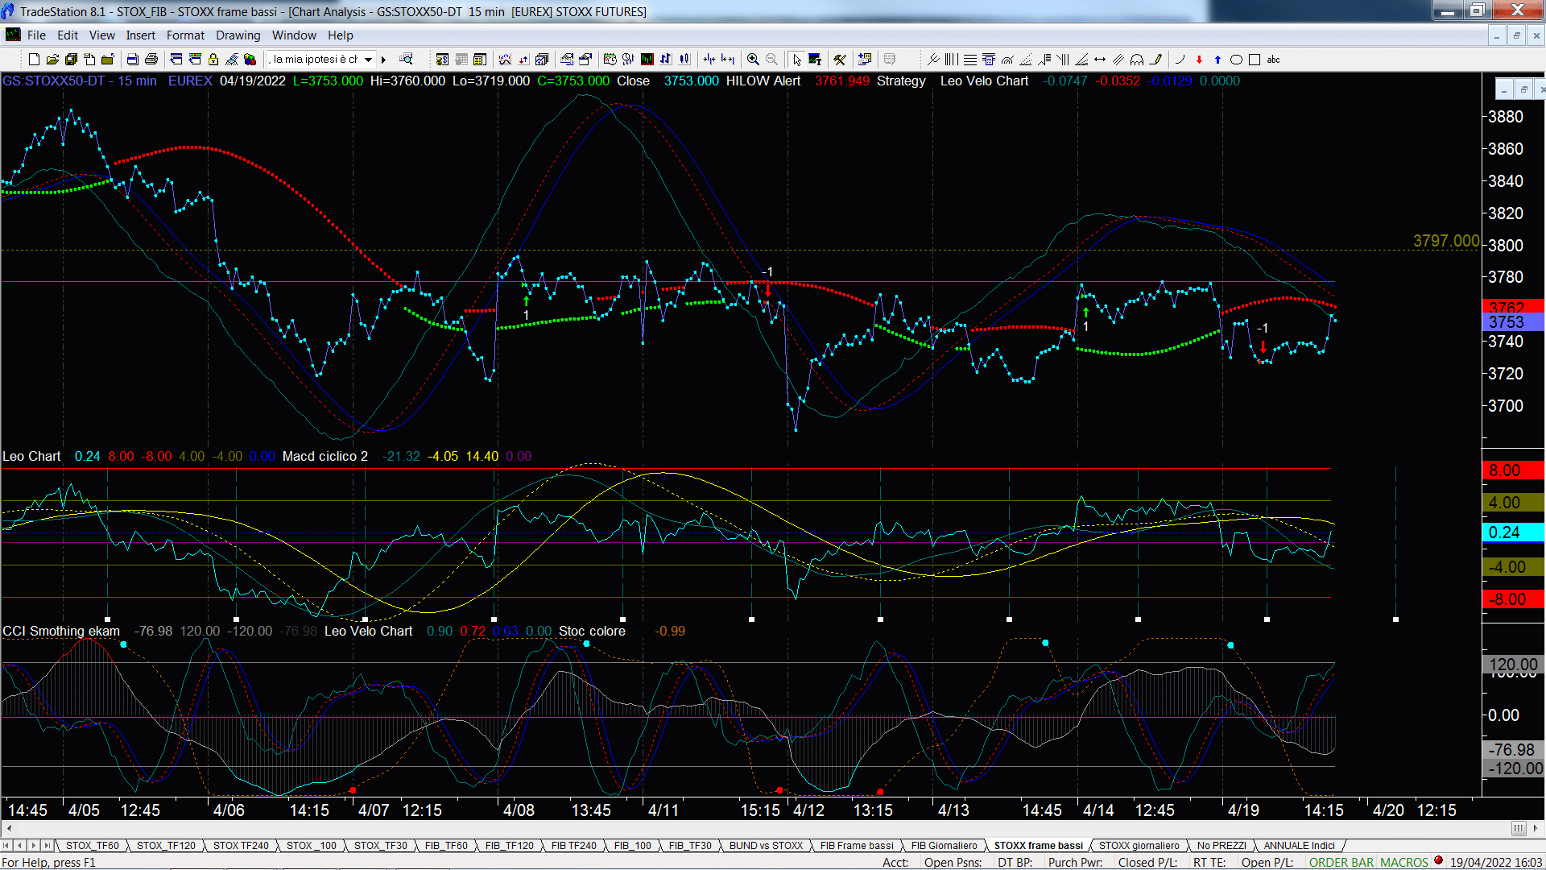The image size is (1546, 870).
Task: Select the diagonal parallel lines tool
Action: (x=1118, y=60)
